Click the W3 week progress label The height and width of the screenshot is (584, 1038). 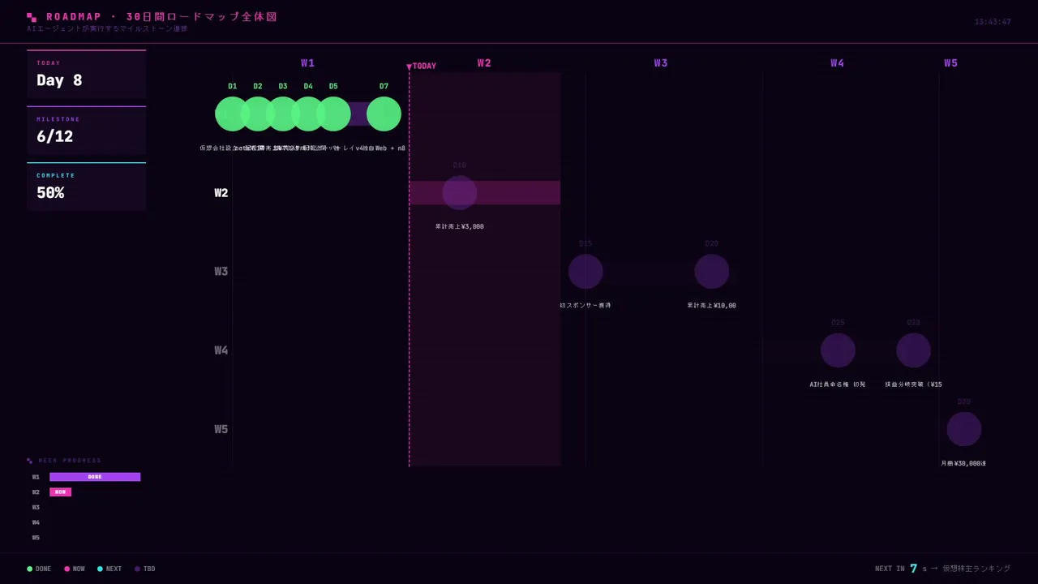36,508
